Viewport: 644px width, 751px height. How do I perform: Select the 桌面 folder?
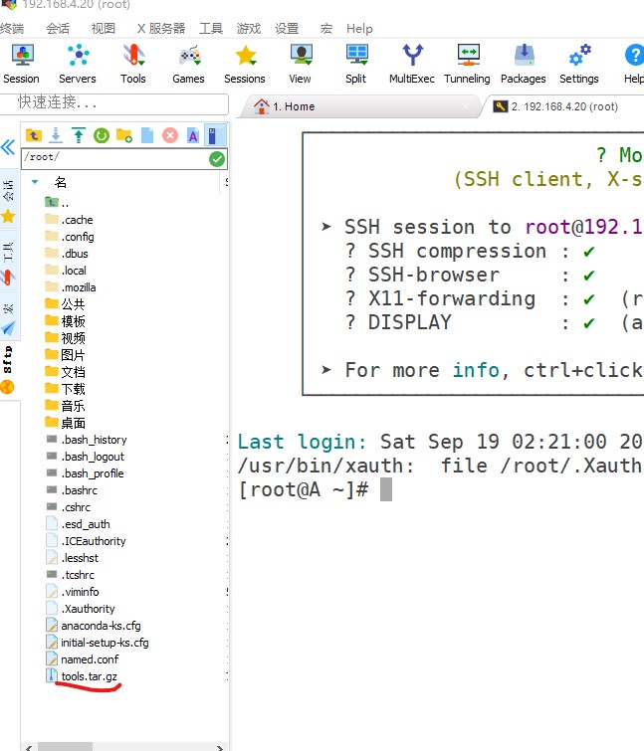65,423
